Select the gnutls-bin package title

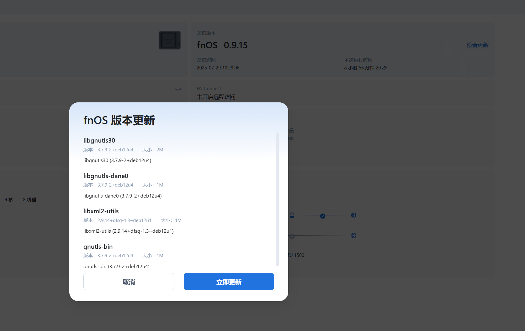[x=98, y=247]
